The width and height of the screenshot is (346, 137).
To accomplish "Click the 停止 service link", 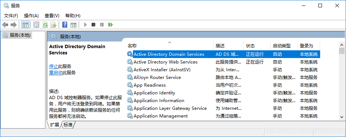I will 54,66.
